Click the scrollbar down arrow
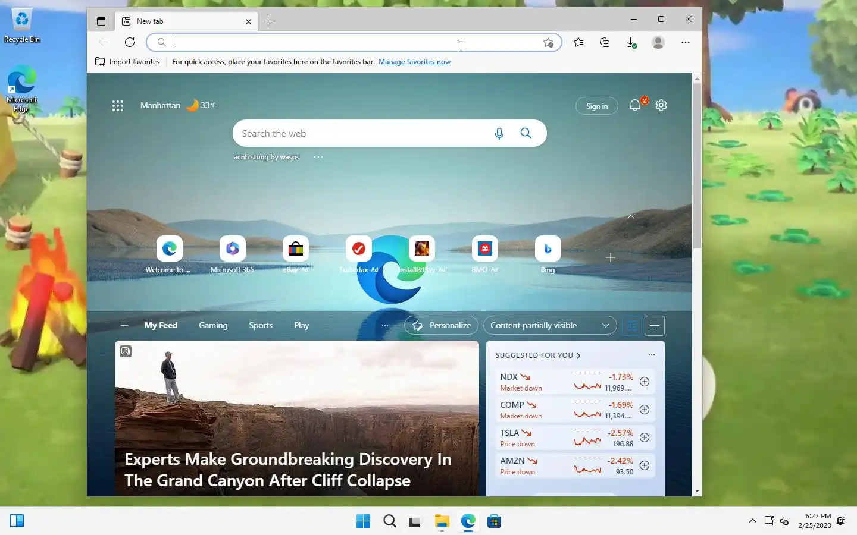Viewport: 857px width, 535px height. coord(697,491)
